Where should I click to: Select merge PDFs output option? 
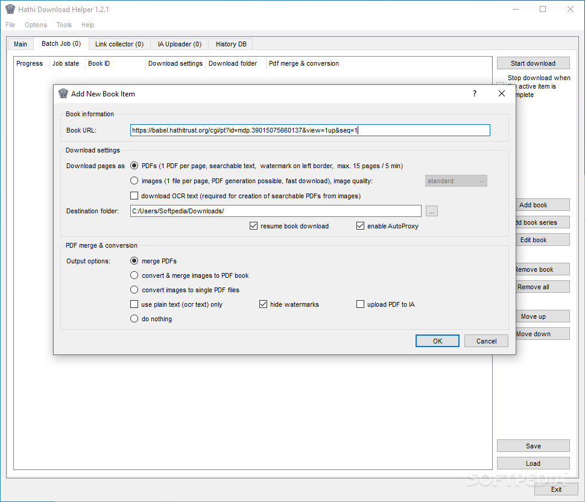[134, 261]
